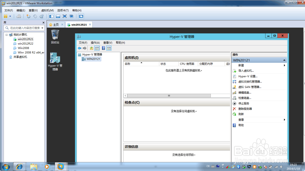Close the win2012R21 tab
The height and width of the screenshot is (171, 305).
click(x=90, y=24)
